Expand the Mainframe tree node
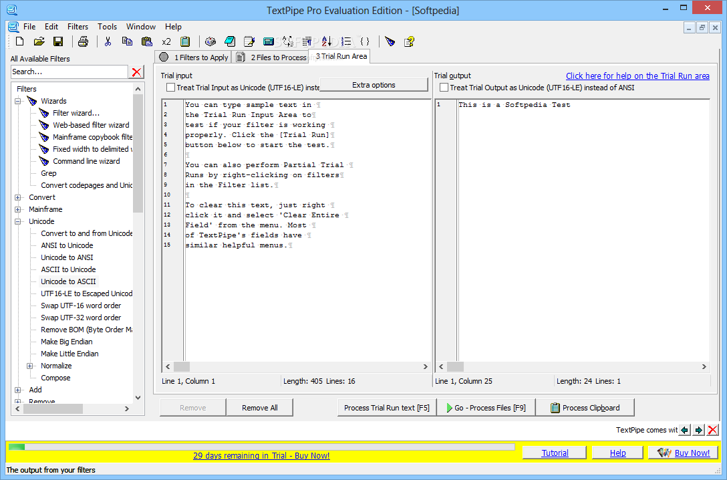This screenshot has height=480, width=727. (x=17, y=209)
